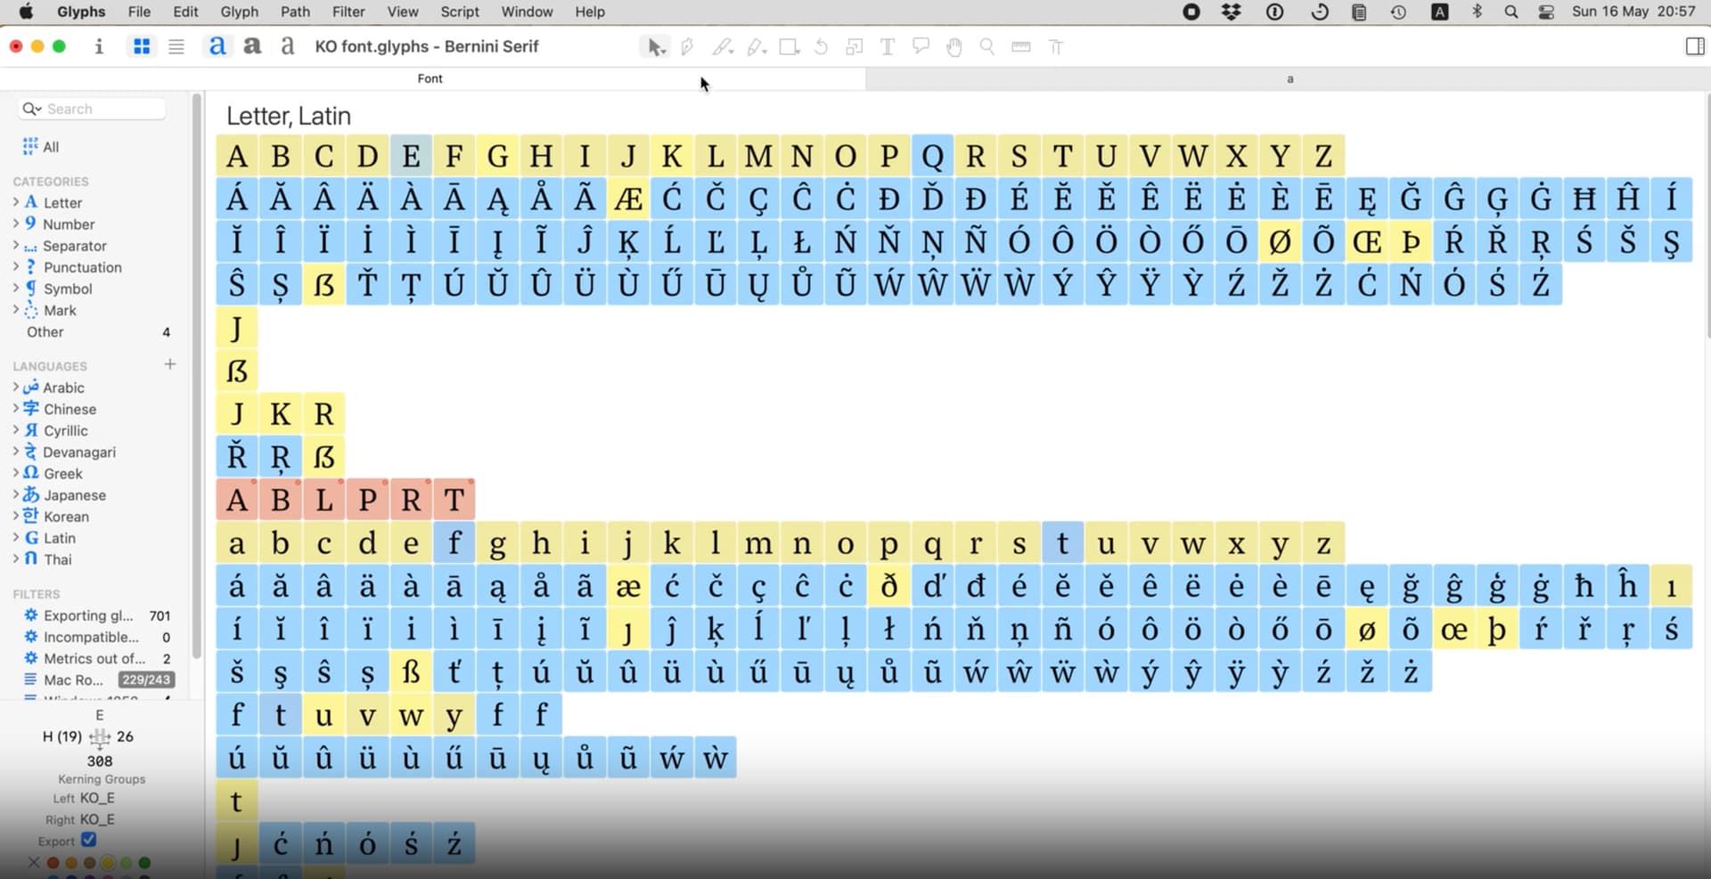The image size is (1711, 879).
Task: Clear the glyph color with X
Action: pos(34,862)
